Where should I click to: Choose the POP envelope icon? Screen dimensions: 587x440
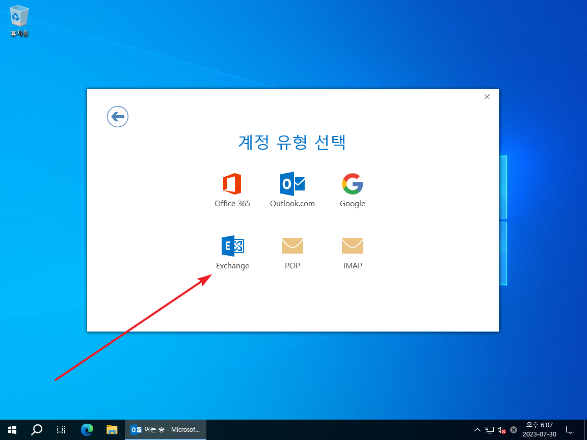pos(292,246)
